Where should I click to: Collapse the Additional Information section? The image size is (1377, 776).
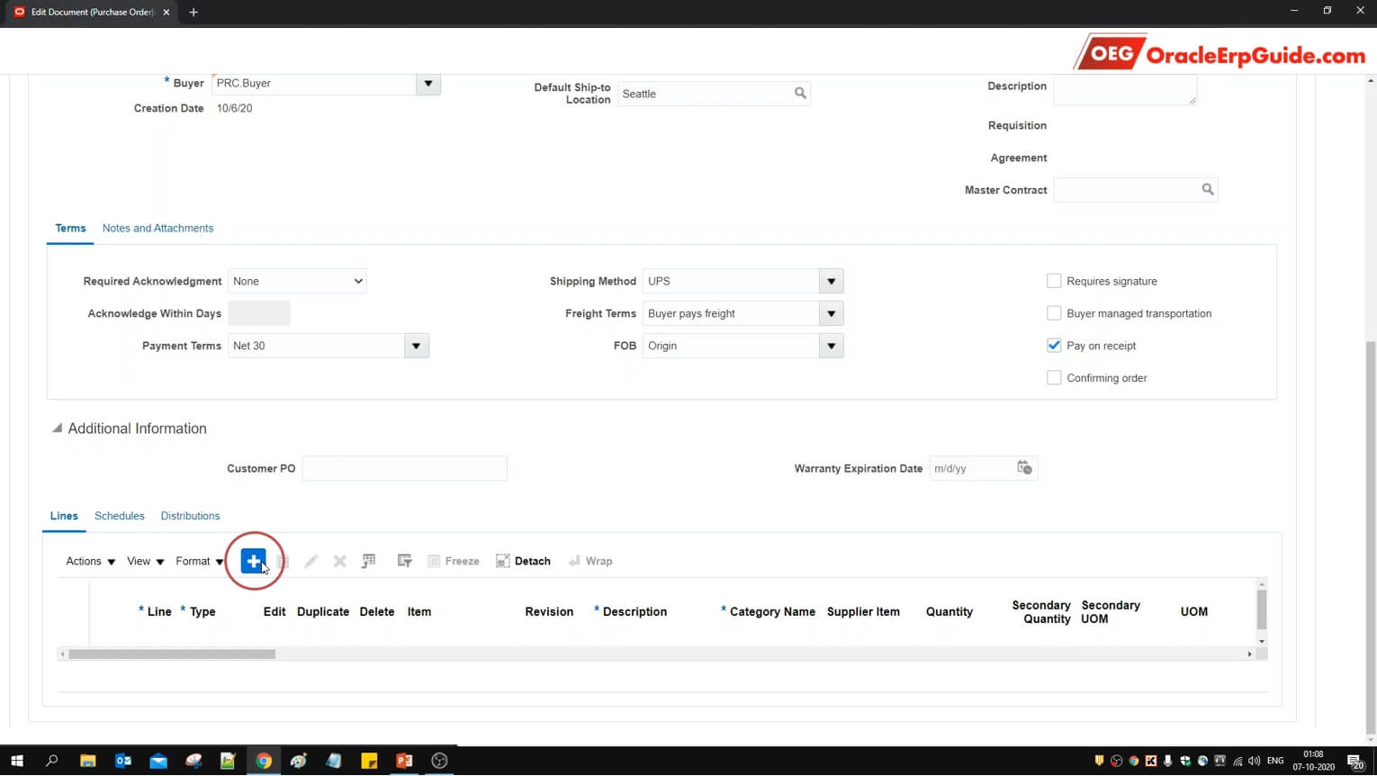click(x=57, y=429)
